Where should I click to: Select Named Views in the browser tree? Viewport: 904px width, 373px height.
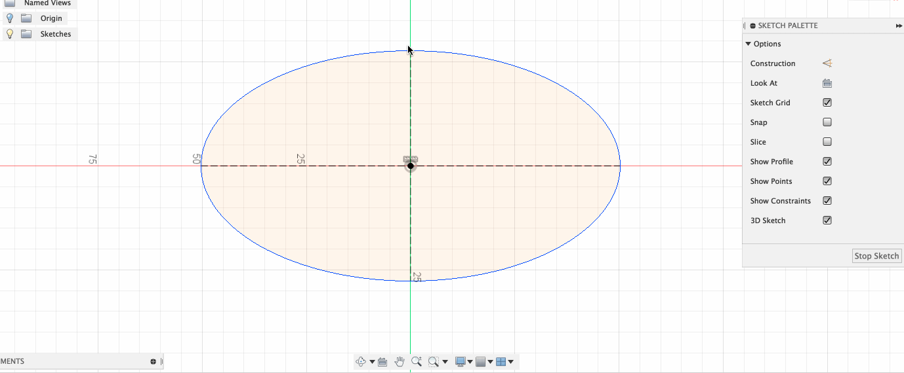(47, 3)
